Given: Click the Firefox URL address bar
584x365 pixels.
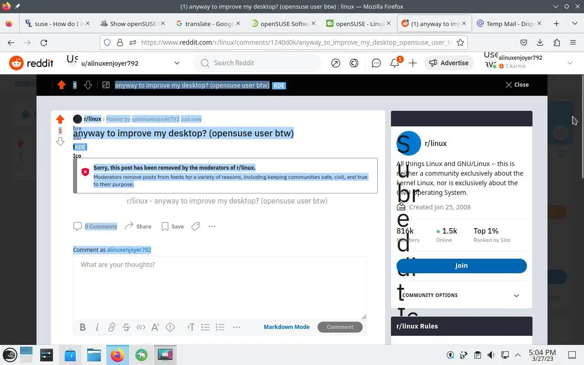Looking at the screenshot, I should point(283,42).
